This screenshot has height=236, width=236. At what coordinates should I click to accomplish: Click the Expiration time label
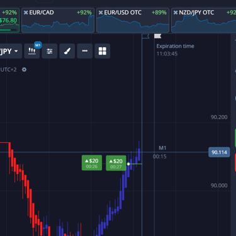(x=176, y=46)
